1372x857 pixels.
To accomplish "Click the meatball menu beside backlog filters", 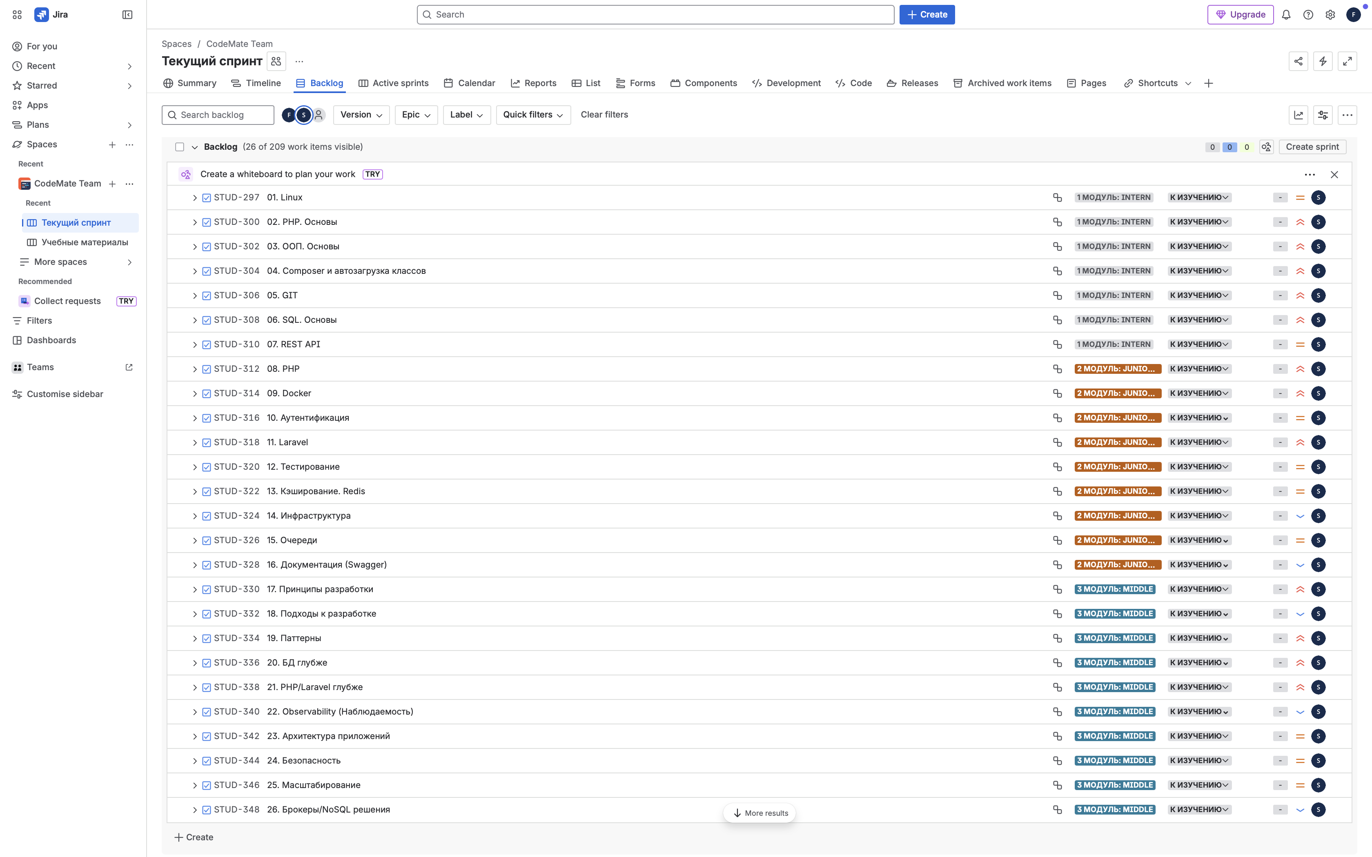I will [x=1348, y=115].
